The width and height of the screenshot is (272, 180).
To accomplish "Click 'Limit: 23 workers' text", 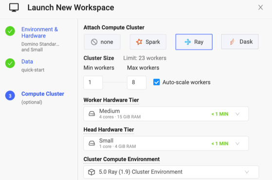I will coord(145,58).
